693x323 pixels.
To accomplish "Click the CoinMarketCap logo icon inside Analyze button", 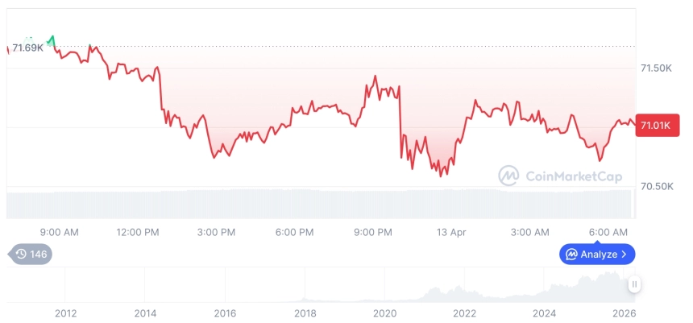I will point(571,255).
